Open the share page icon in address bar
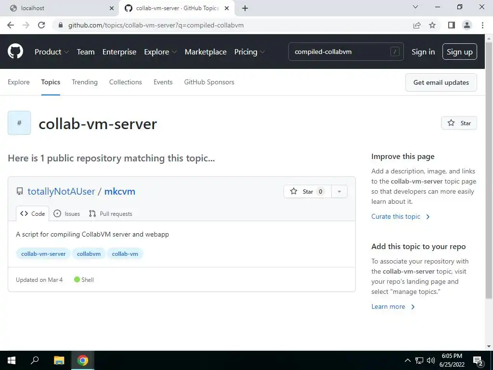This screenshot has height=370, width=493. coord(417,25)
